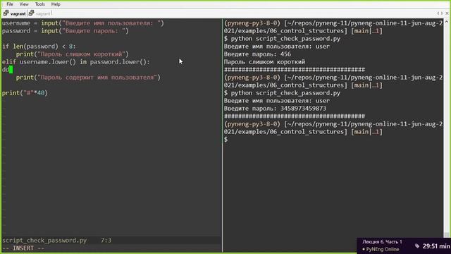Switch to the second greyed vagrant tab

[44, 13]
